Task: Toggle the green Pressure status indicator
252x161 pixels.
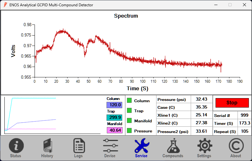Action: pos(129,130)
